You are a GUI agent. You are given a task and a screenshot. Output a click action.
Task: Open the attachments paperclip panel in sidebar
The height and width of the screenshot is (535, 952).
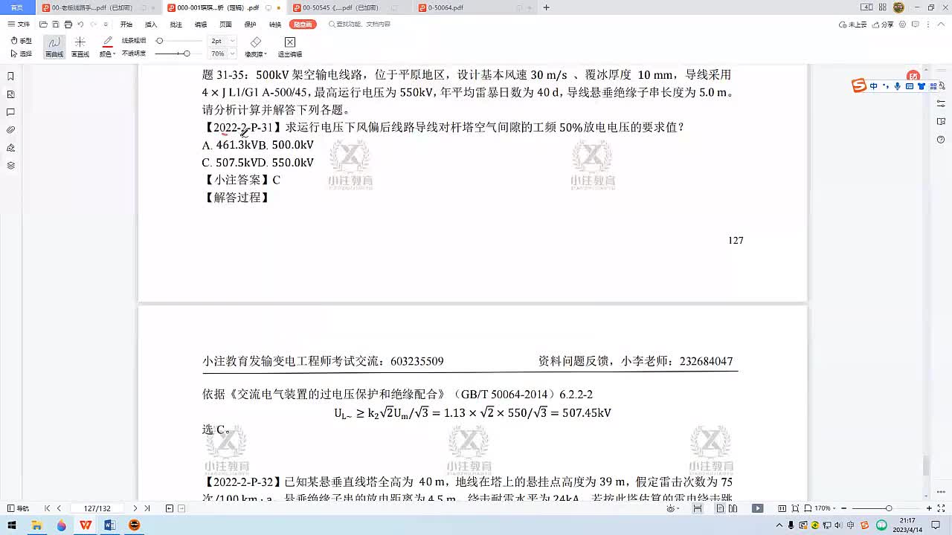[x=10, y=130]
